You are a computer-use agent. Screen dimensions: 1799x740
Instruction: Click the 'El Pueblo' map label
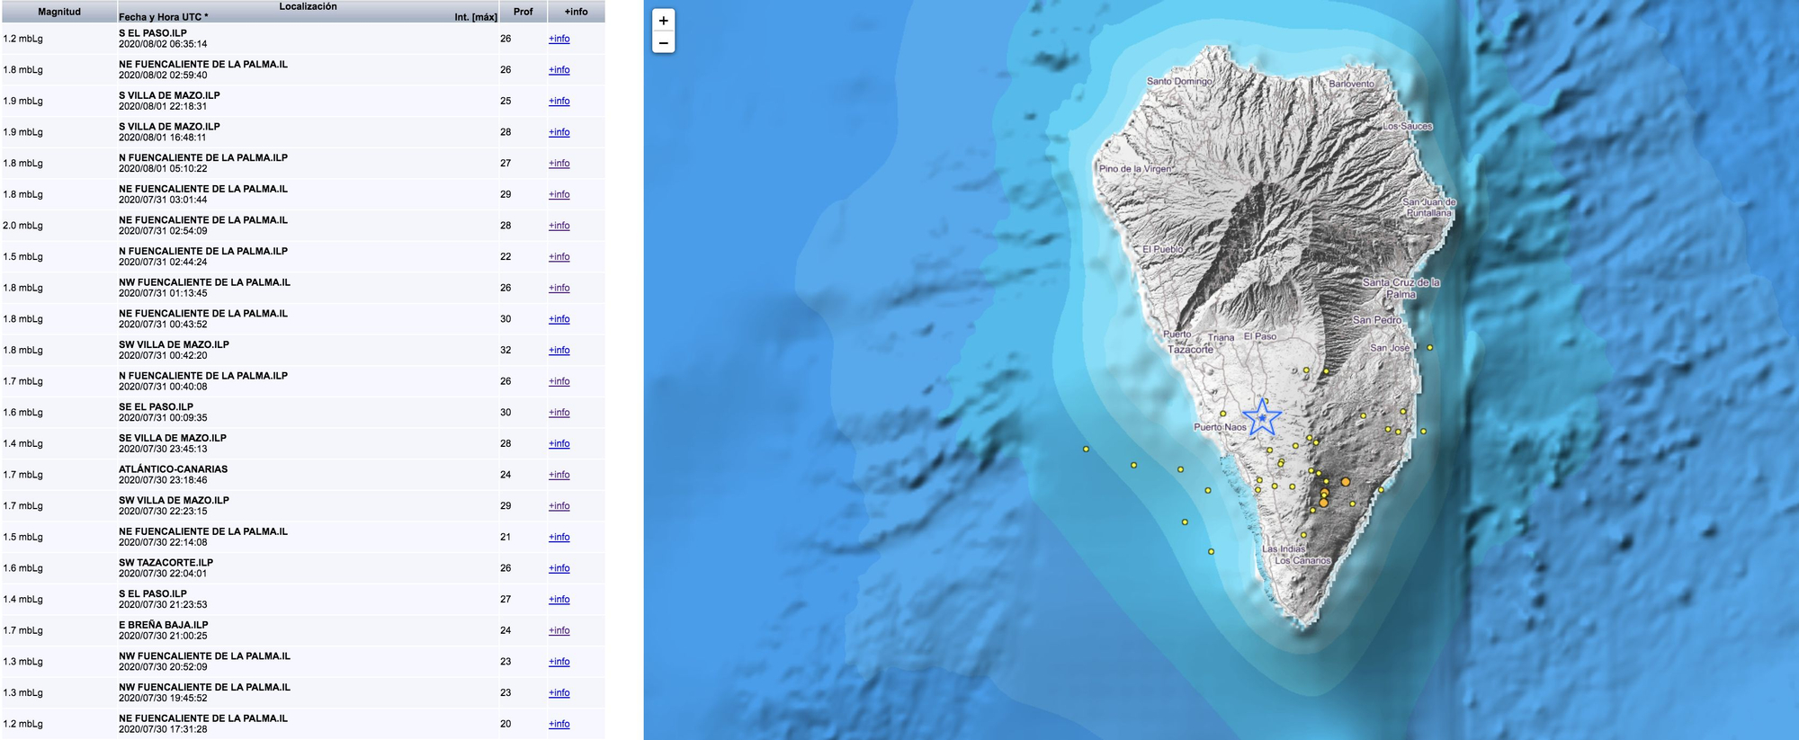(1163, 249)
